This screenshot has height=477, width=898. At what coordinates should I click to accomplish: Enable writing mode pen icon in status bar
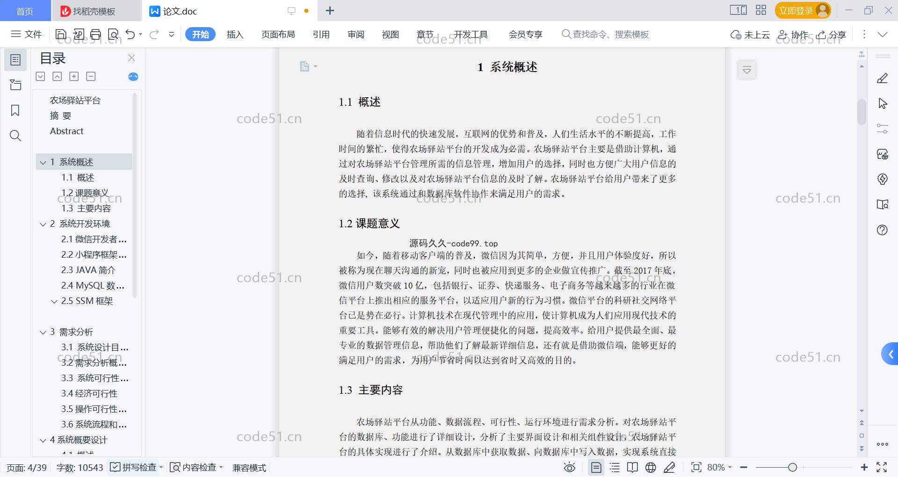point(669,467)
